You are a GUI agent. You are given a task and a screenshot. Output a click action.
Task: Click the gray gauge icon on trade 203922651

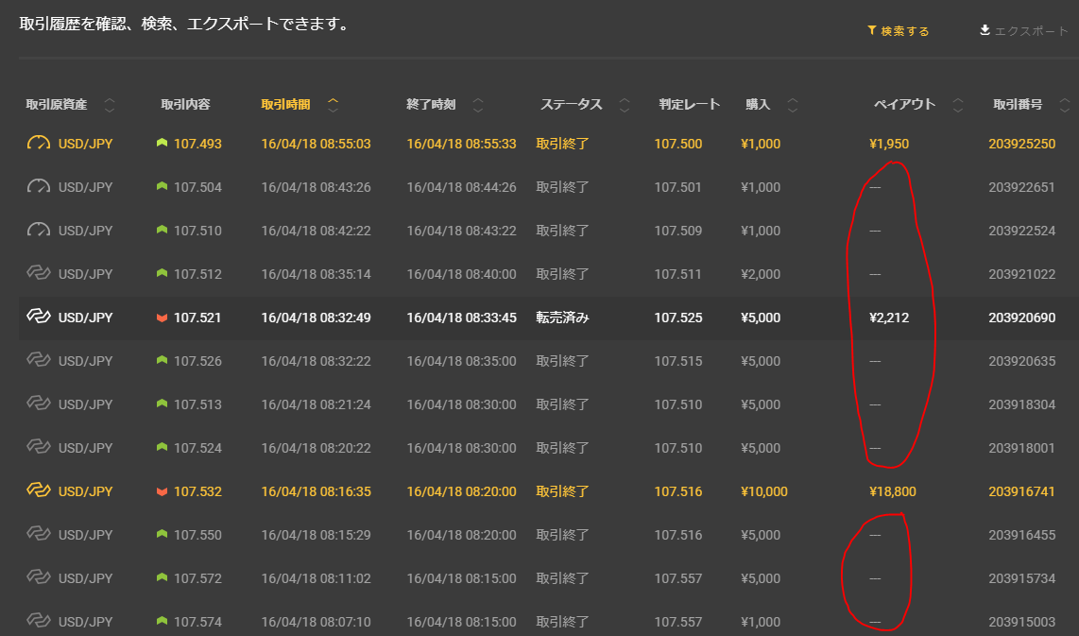coord(38,187)
